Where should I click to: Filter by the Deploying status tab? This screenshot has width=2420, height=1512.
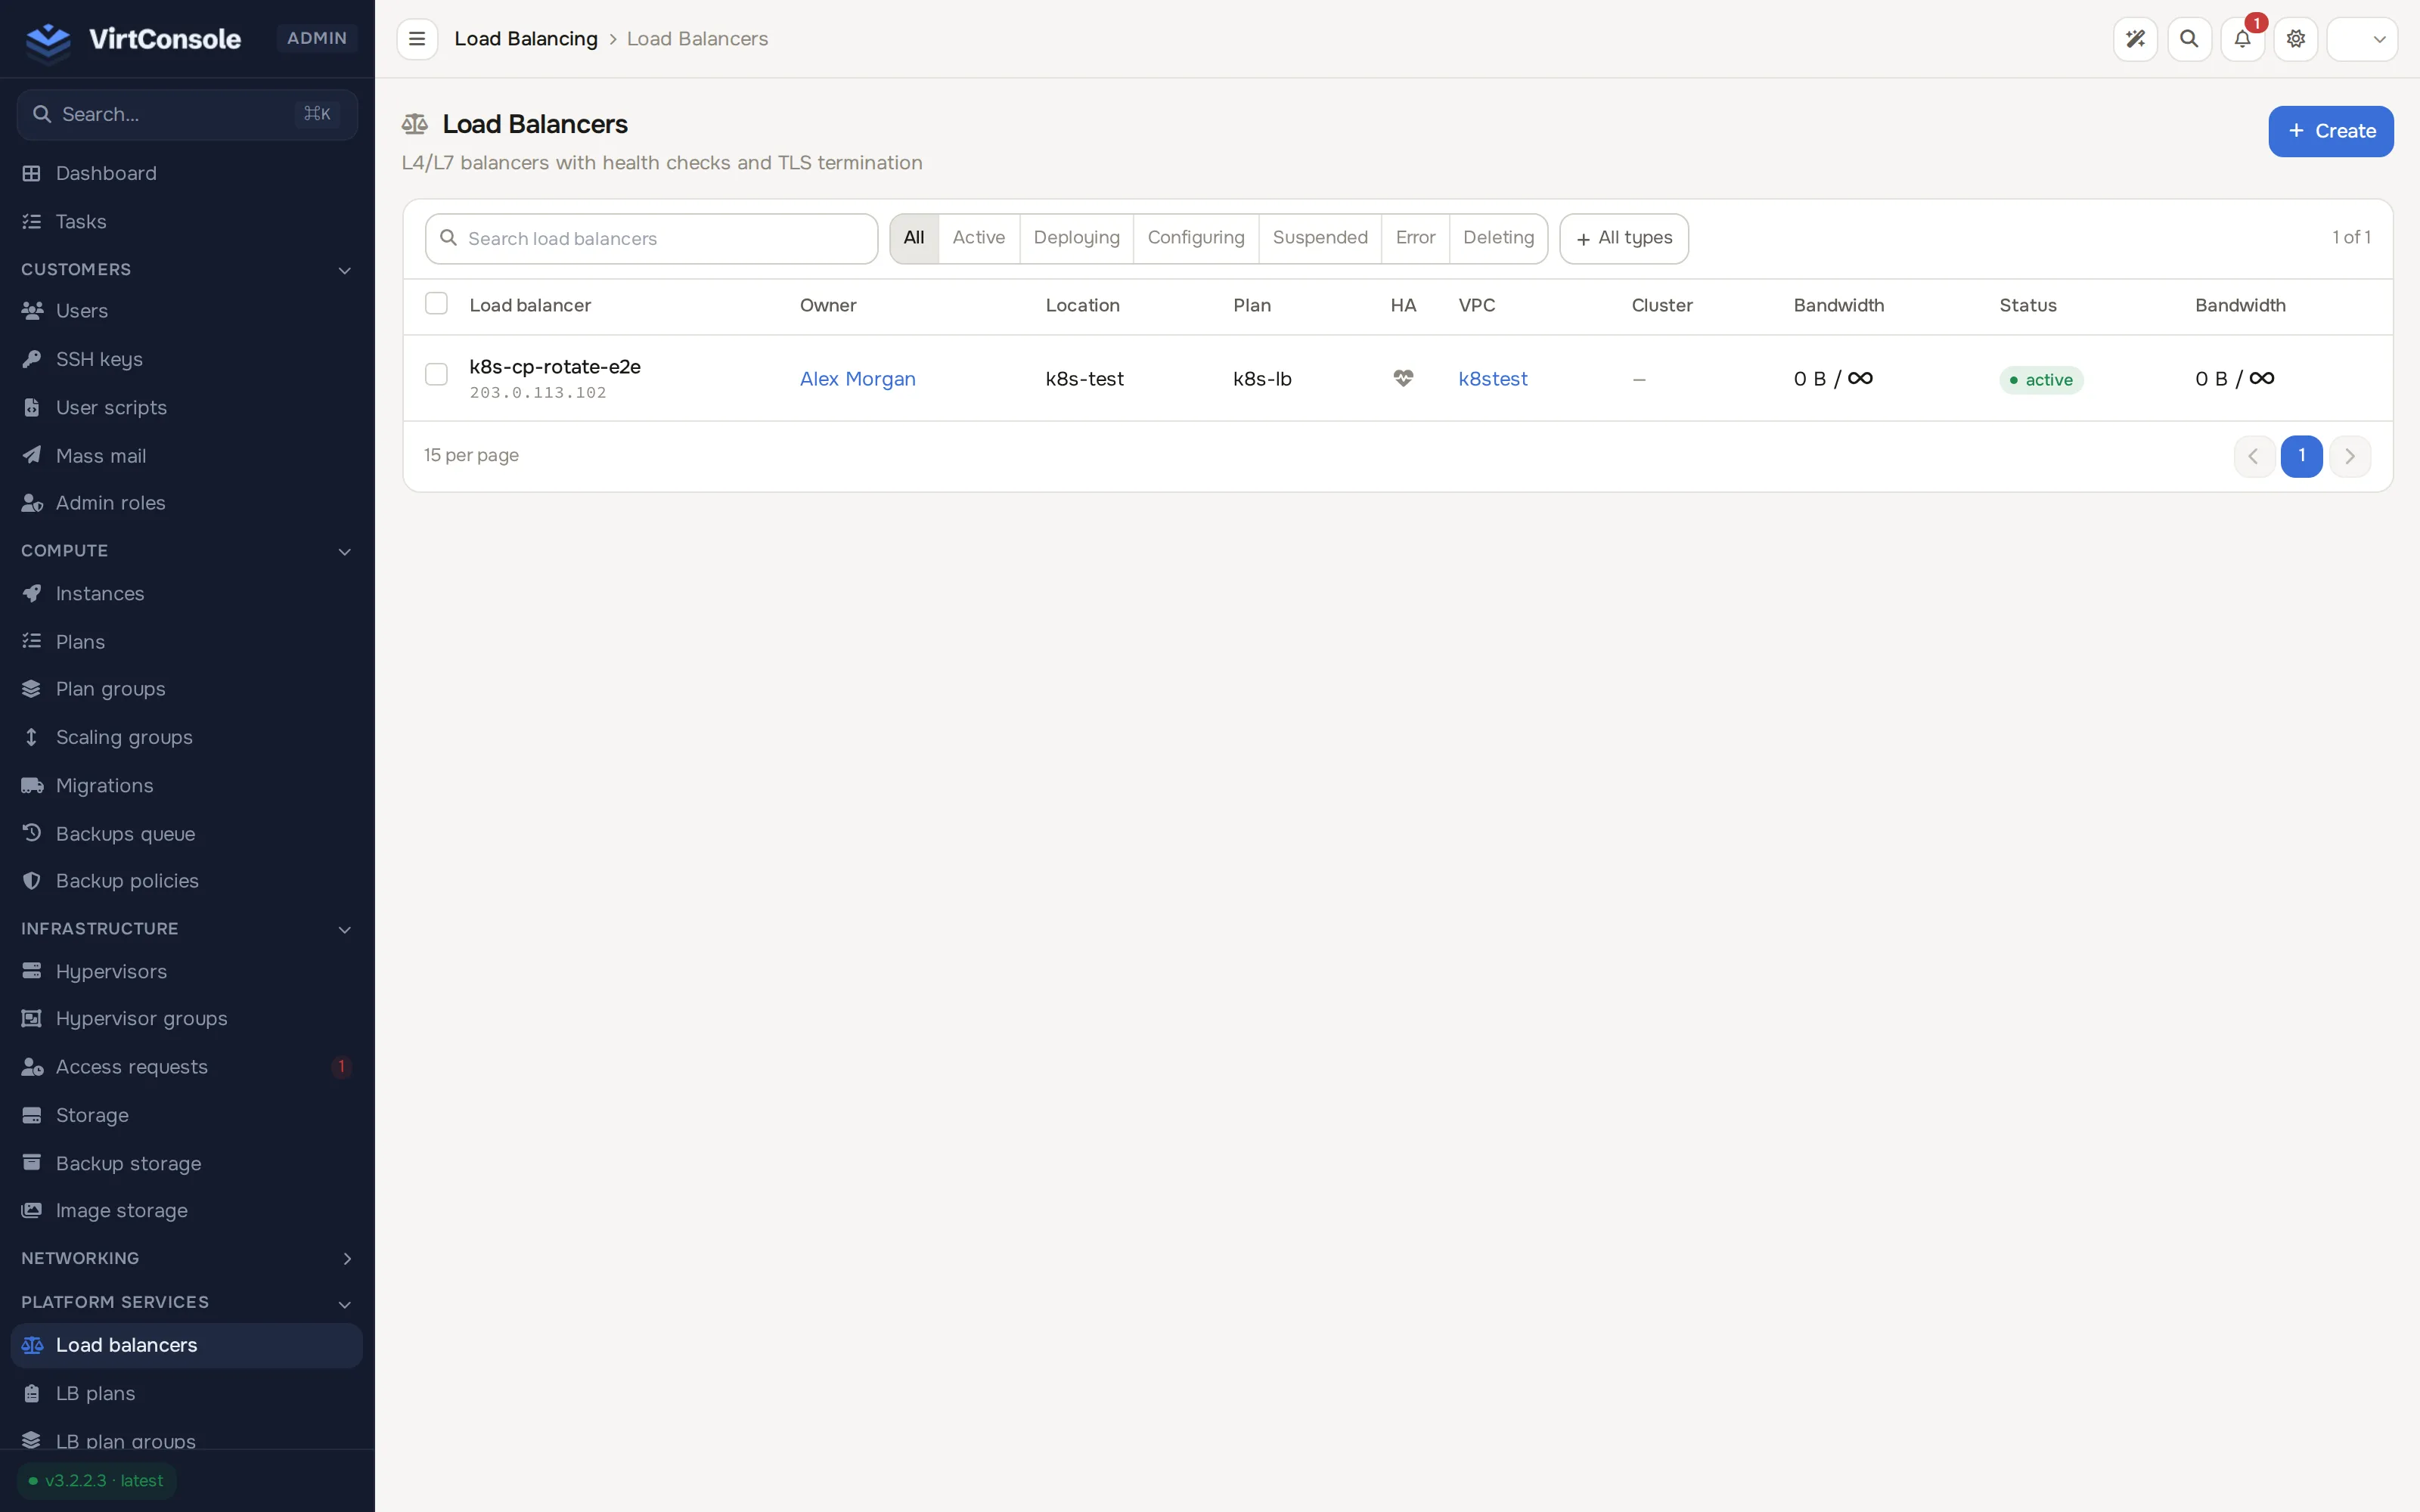(1076, 238)
